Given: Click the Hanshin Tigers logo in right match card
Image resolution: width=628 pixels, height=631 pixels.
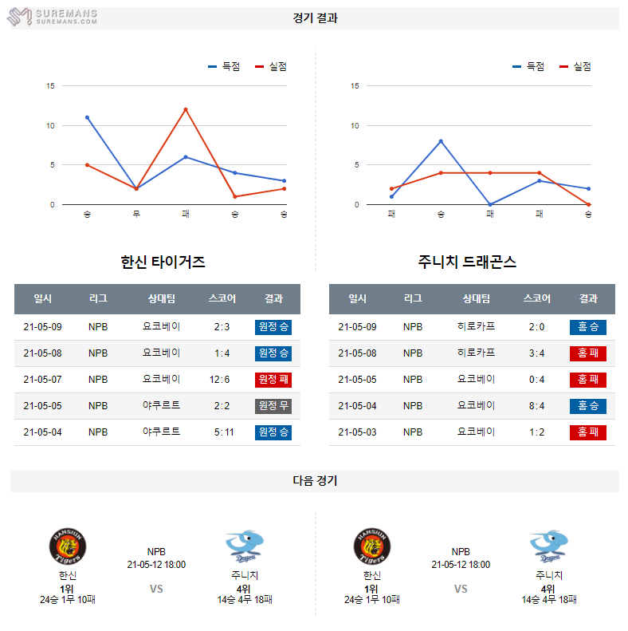Looking at the screenshot, I should tap(372, 546).
